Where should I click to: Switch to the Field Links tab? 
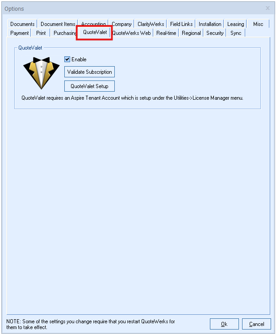coord(181,24)
